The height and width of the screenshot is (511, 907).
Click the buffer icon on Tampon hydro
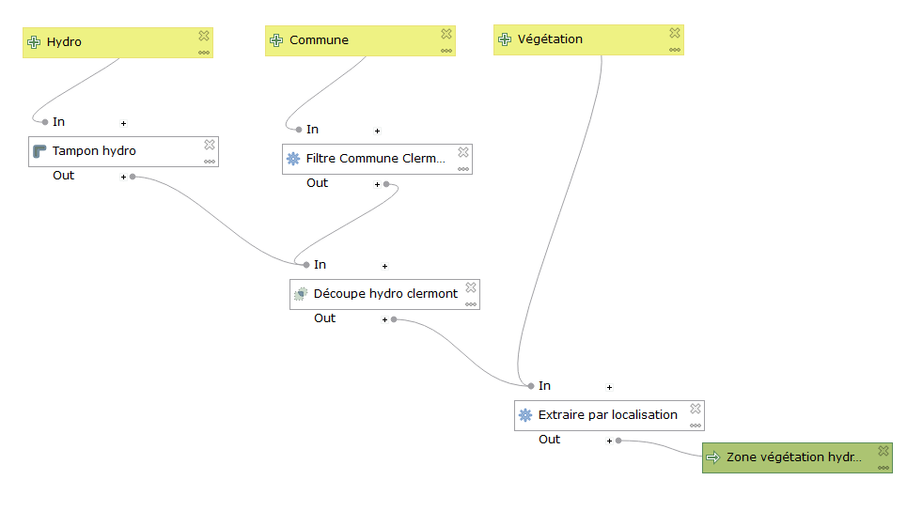pos(39,151)
